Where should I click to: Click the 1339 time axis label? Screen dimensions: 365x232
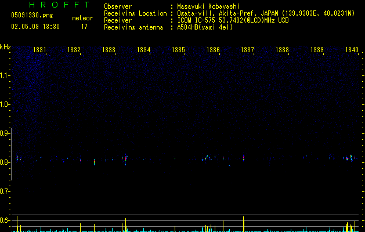coord(317,50)
